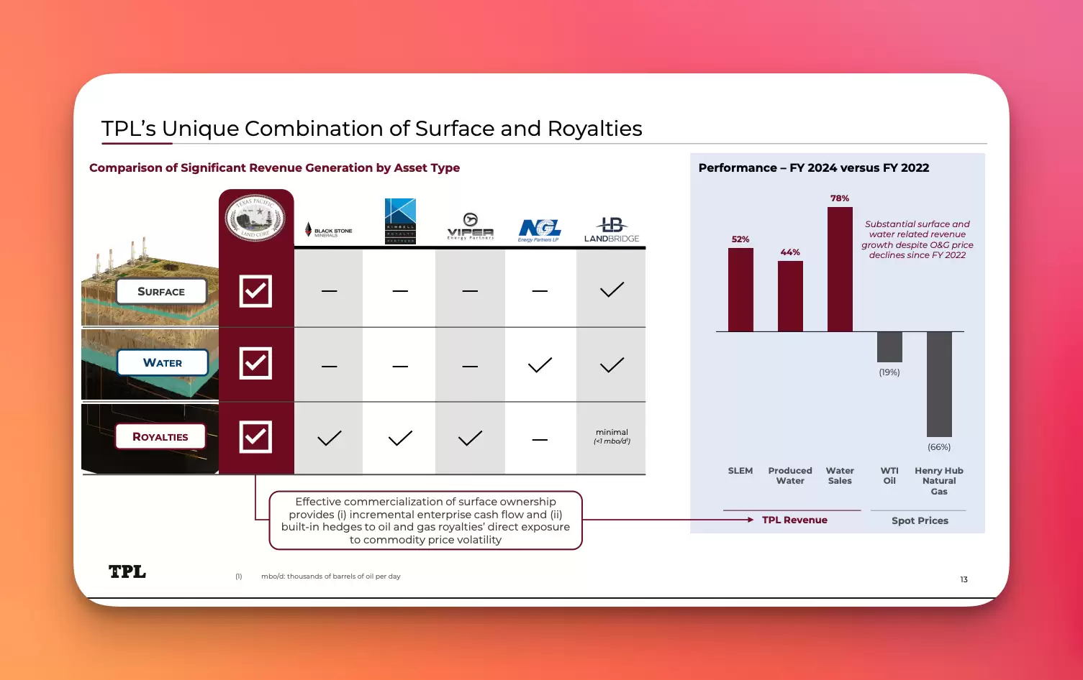1083x680 pixels.
Task: Click the dash for Kimbell in Water row
Action: [400, 367]
